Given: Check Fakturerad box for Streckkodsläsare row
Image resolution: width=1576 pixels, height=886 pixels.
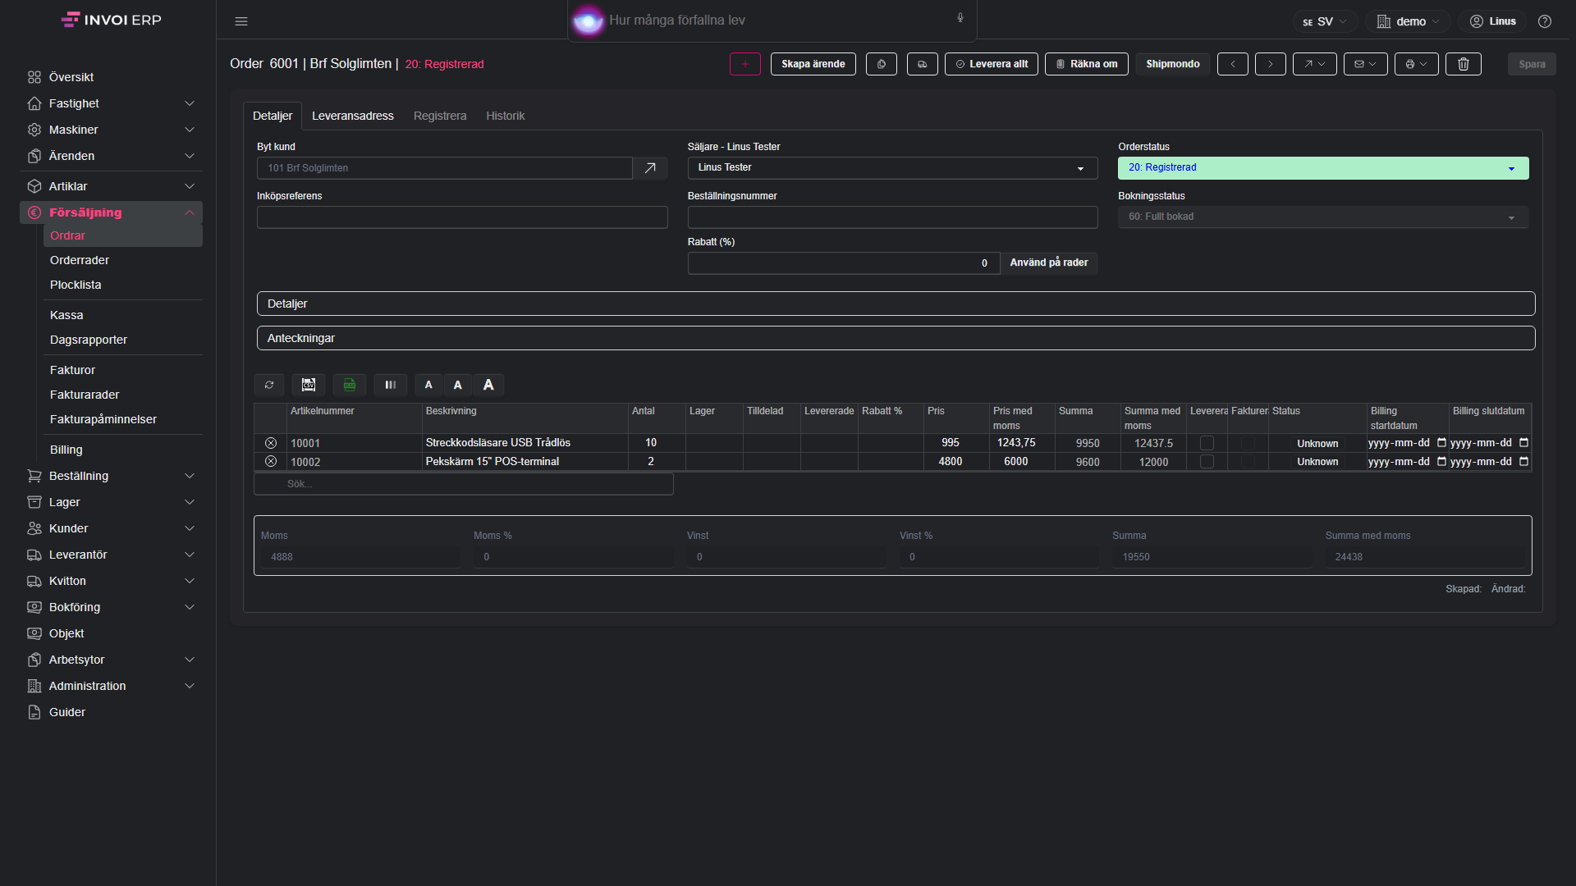Looking at the screenshot, I should tap(1248, 443).
